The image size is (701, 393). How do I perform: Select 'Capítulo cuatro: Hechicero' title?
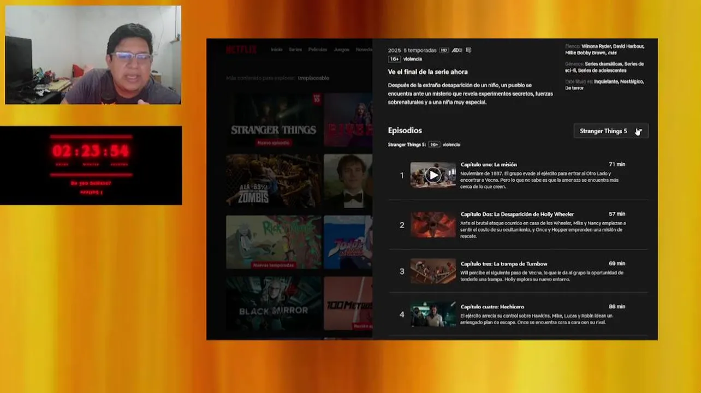pos(492,307)
